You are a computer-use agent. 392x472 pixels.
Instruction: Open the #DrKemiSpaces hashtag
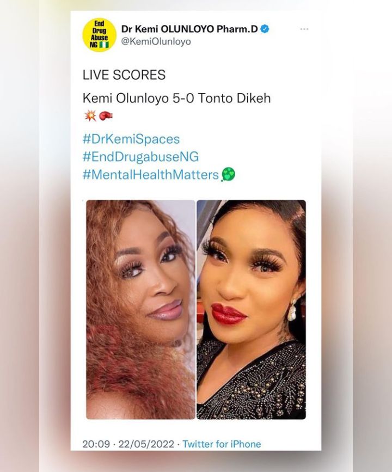coord(131,139)
